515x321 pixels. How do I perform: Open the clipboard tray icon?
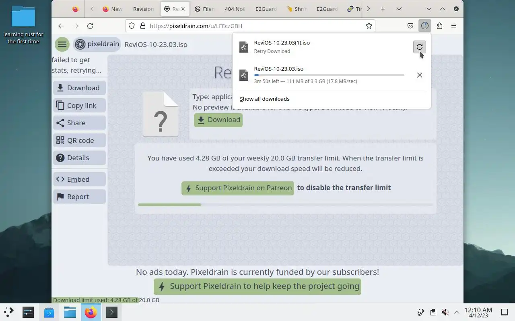click(433, 312)
